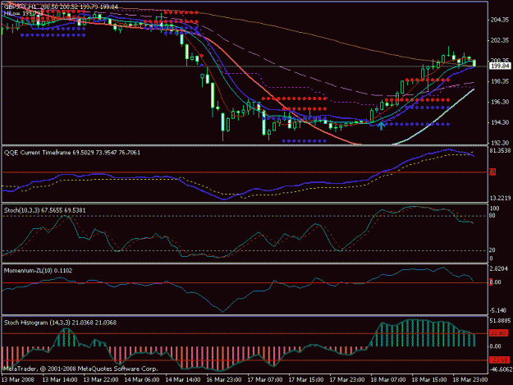Click the 20 level on Stoch scale

pyautogui.click(x=492, y=250)
